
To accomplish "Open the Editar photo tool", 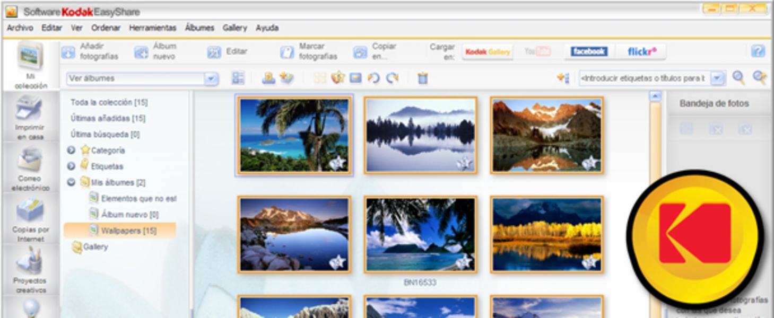I will pyautogui.click(x=228, y=51).
